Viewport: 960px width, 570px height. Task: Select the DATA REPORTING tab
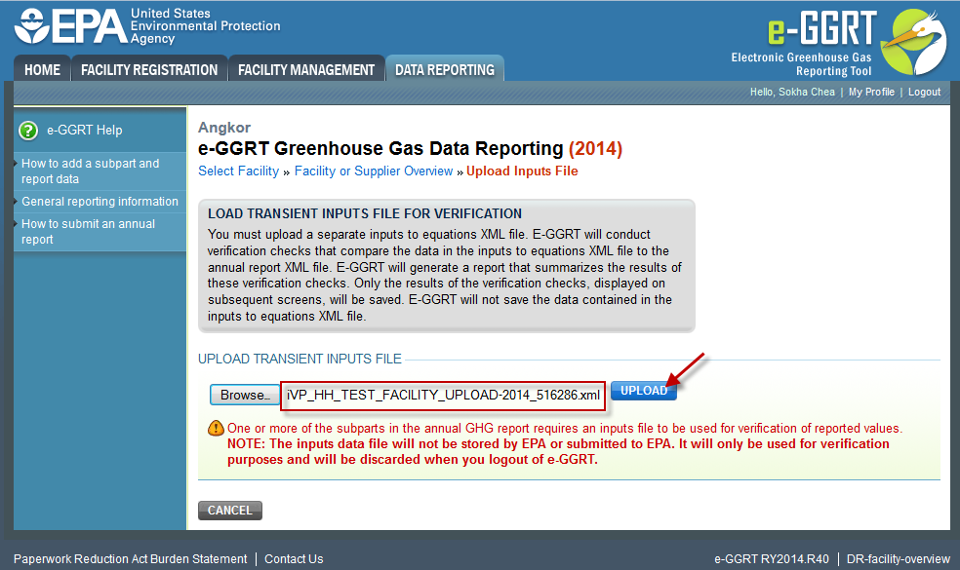click(x=445, y=70)
